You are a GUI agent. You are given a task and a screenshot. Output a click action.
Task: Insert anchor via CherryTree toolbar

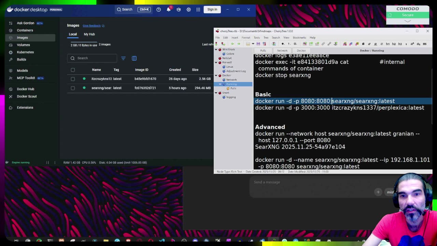335,44
